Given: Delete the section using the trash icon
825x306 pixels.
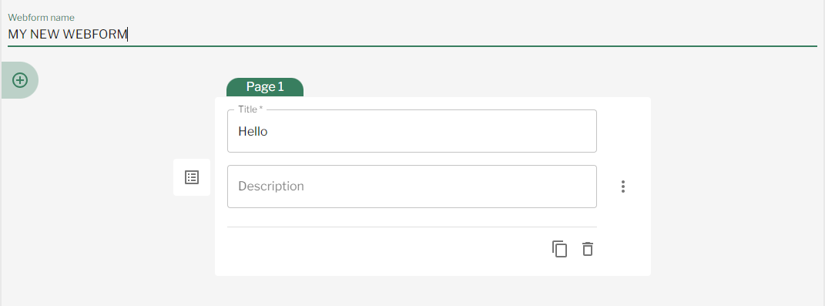Looking at the screenshot, I should click(588, 249).
